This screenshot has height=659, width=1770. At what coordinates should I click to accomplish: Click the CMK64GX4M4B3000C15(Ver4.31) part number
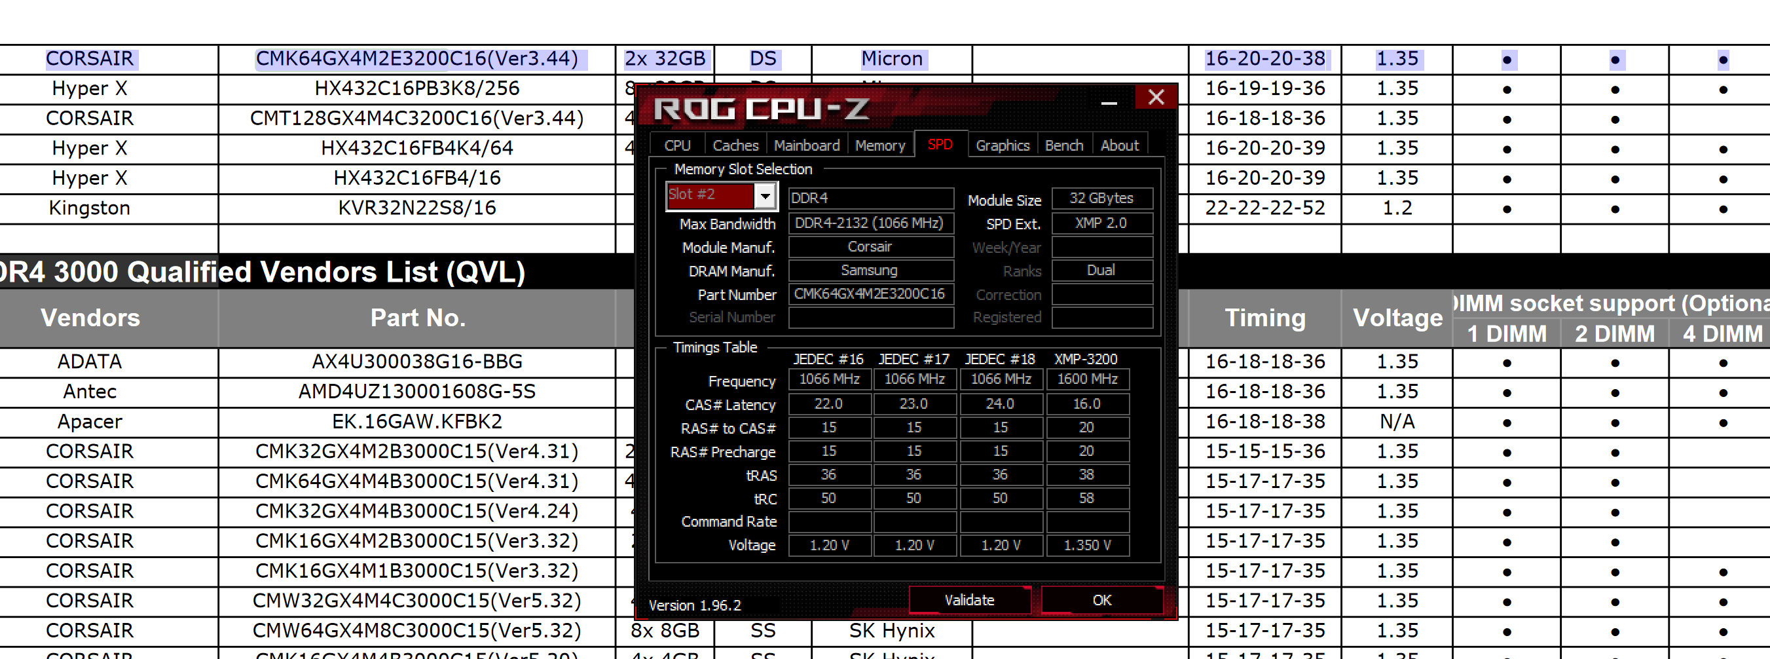(417, 481)
